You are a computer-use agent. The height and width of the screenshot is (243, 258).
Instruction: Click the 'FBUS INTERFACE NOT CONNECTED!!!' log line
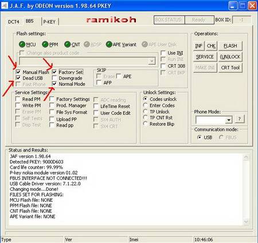[x=48, y=178]
